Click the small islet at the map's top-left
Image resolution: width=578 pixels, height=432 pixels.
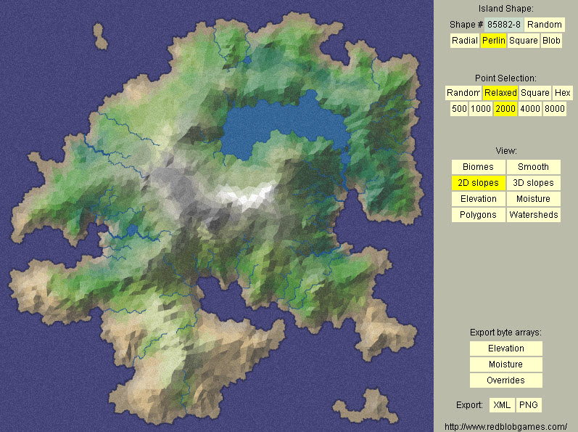pos(100,36)
